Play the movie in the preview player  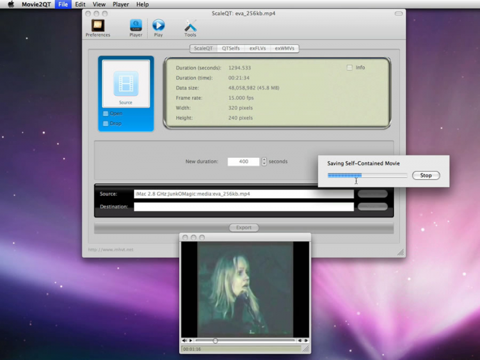coord(191,340)
